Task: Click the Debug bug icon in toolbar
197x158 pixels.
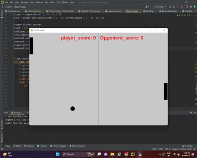Action: pos(174,7)
